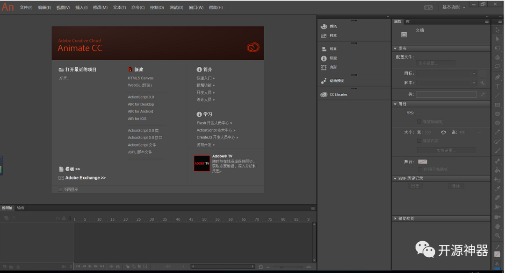Open the 基本功能 workspace dropdown
Image resolution: width=505 pixels, height=273 pixels.
pos(454,7)
